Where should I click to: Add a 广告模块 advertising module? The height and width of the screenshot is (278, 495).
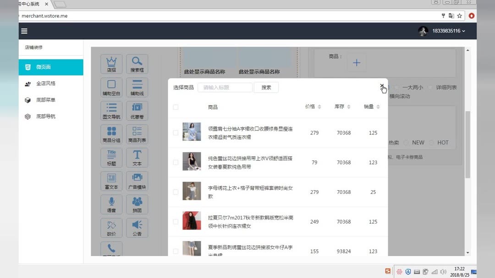point(137,180)
